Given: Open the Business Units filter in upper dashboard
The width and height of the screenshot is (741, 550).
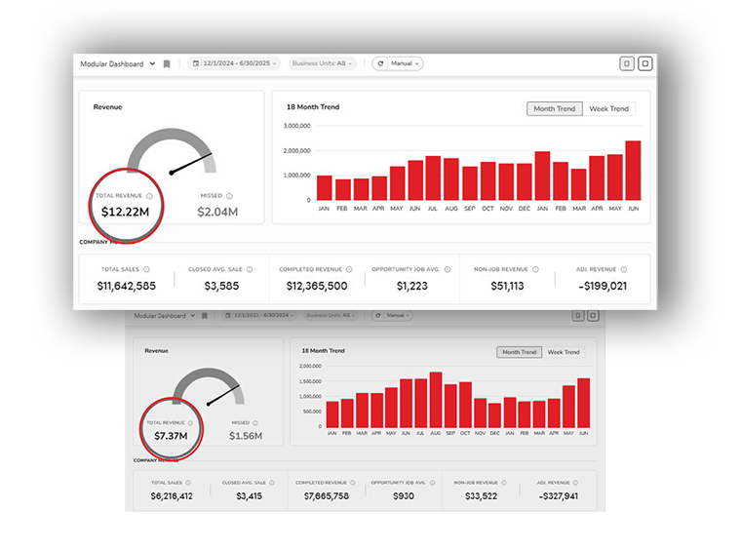Looking at the screenshot, I should pos(322,63).
